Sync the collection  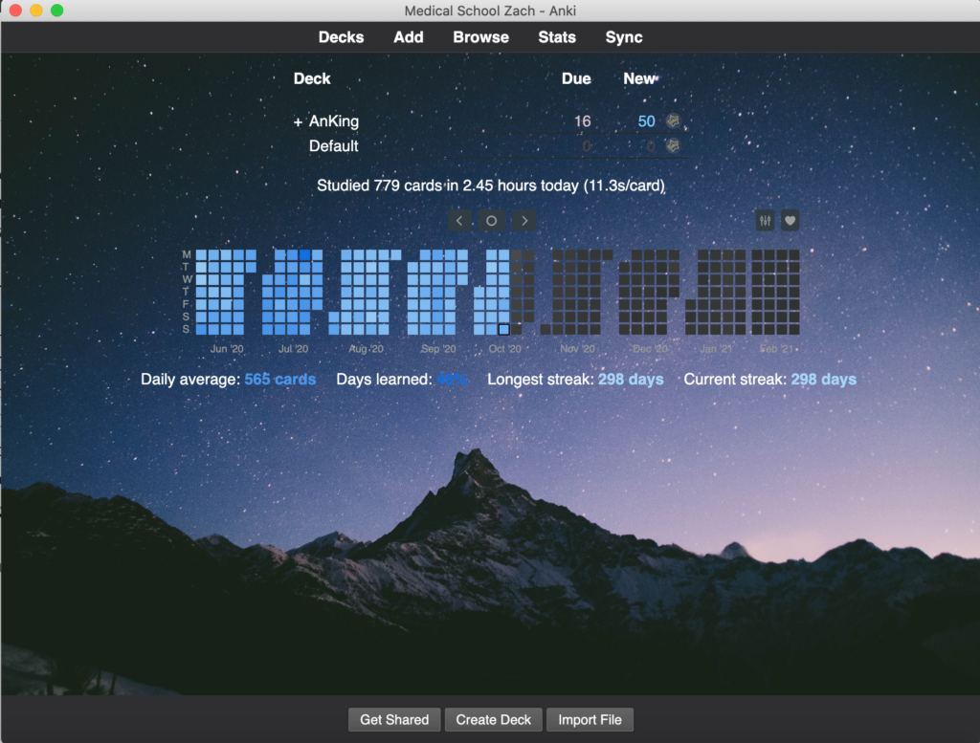tap(624, 37)
